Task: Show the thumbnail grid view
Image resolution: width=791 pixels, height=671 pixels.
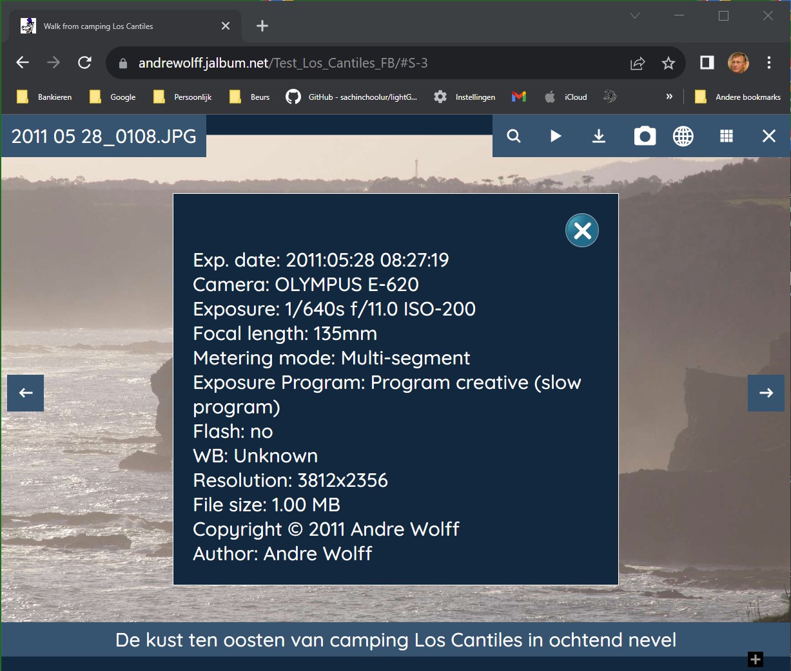Action: coord(727,136)
